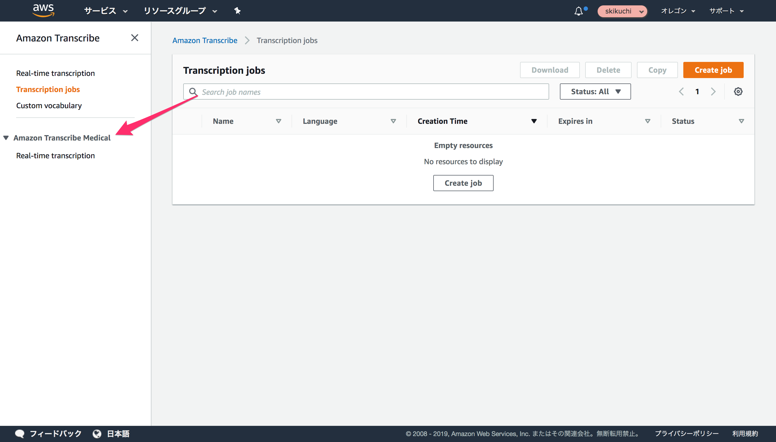Viewport: 776px width, 442px height.
Task: Open the skikuchi account menu
Action: [622, 11]
